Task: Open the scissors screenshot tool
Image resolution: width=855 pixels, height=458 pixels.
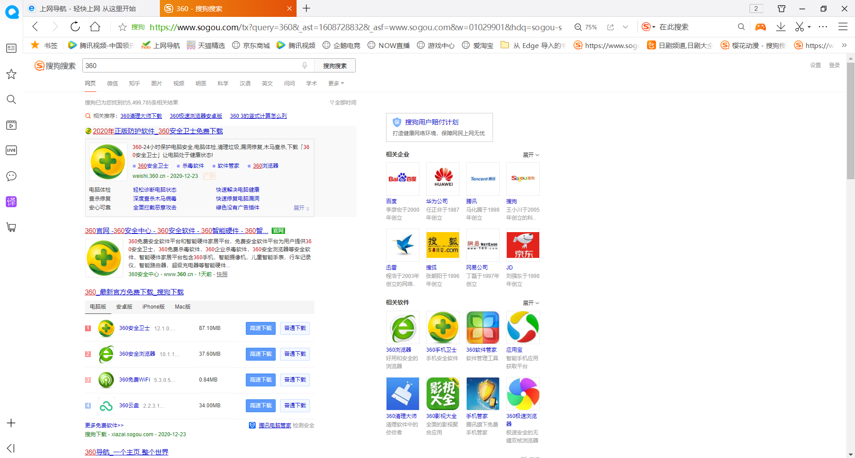Action: pyautogui.click(x=800, y=27)
